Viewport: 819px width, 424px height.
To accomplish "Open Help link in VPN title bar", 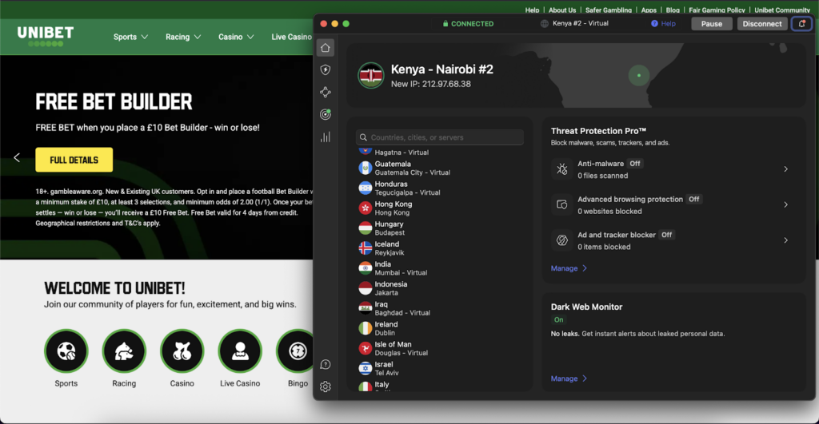I will (x=663, y=23).
